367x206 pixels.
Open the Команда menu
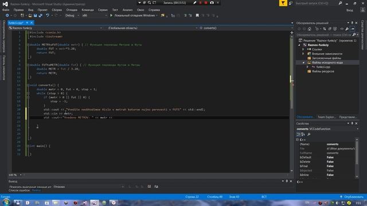pos(88,10)
